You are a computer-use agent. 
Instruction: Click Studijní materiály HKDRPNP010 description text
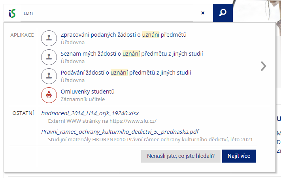tap(150, 140)
